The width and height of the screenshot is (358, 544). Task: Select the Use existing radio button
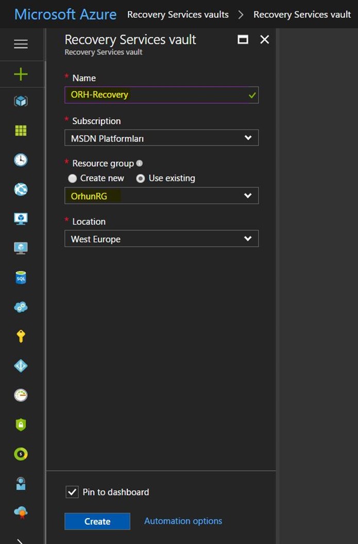[141, 179]
